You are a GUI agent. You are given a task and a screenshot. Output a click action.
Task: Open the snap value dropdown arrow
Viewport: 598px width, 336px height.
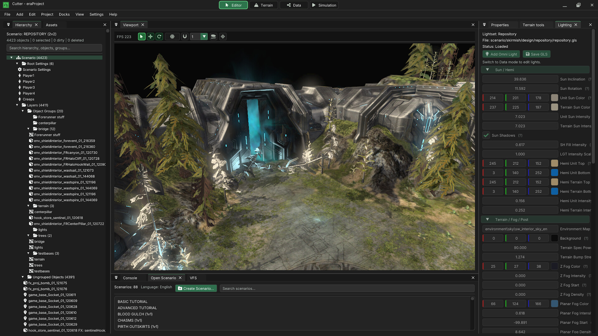(x=204, y=36)
